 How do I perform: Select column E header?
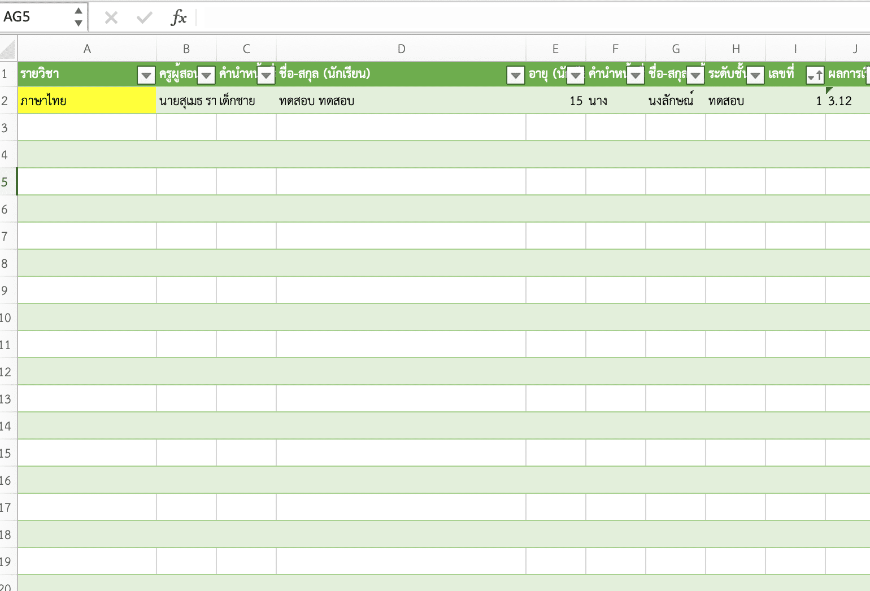pyautogui.click(x=556, y=49)
